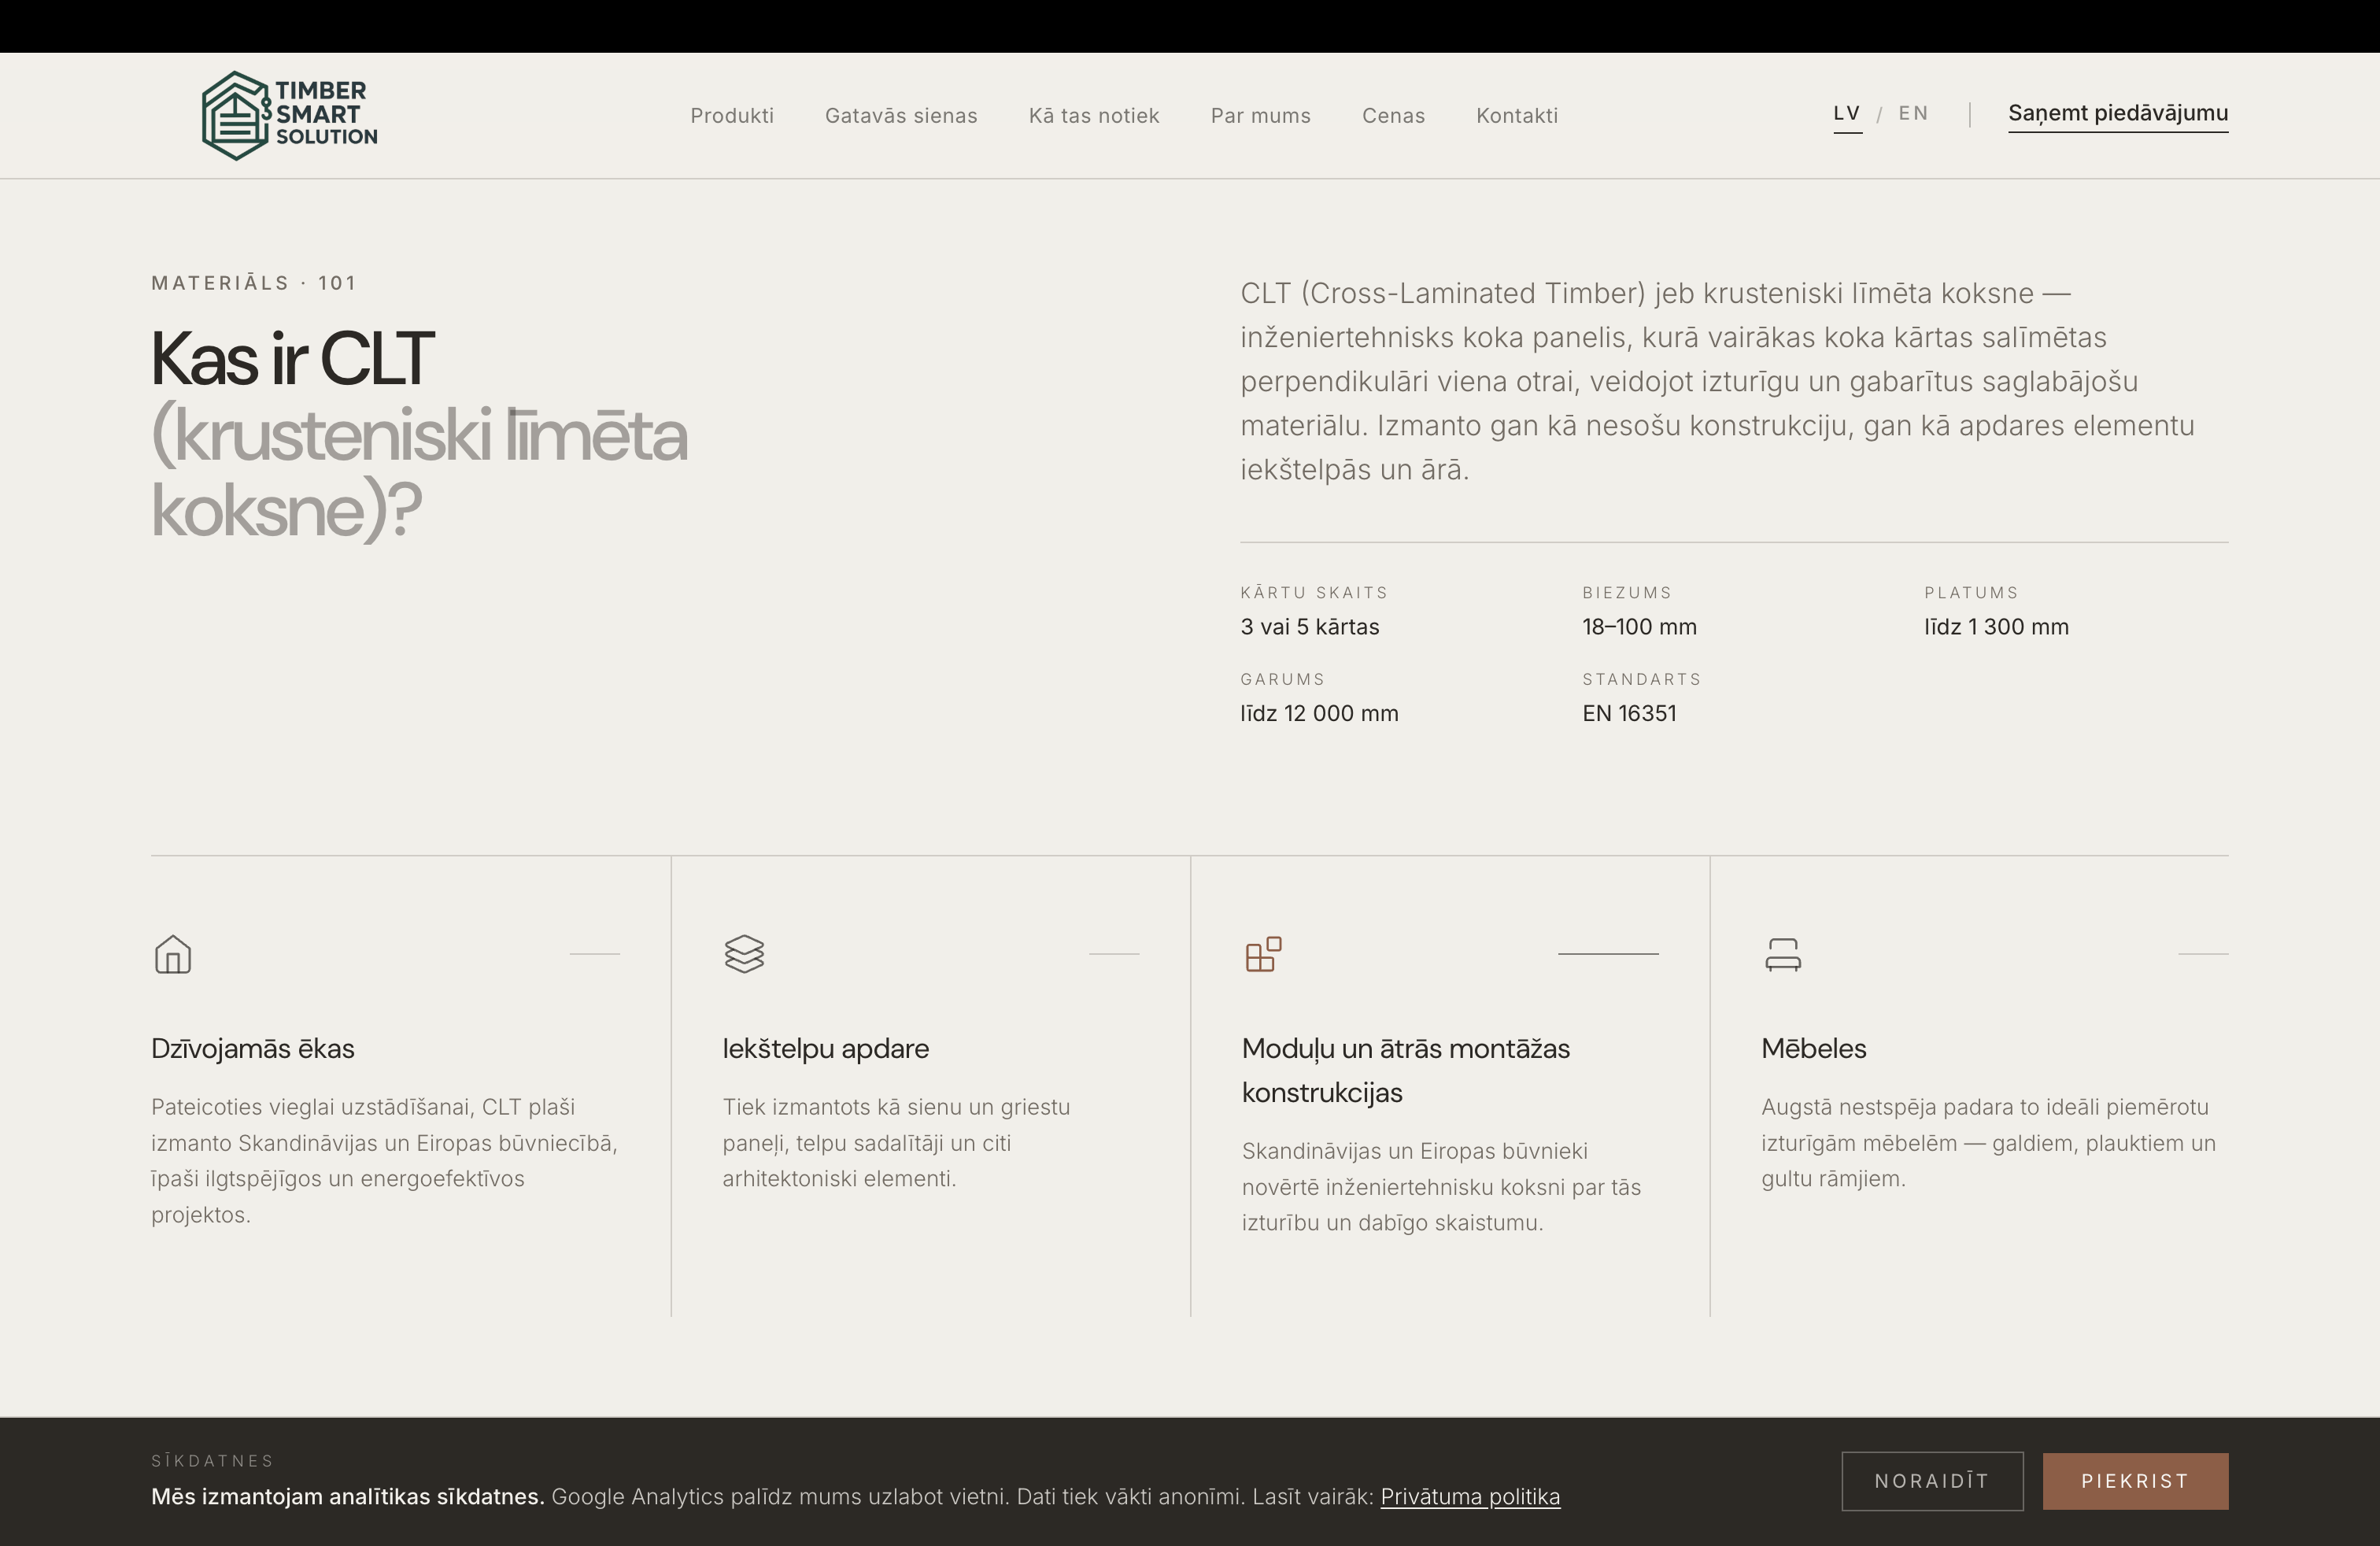Select LV language

click(1847, 113)
